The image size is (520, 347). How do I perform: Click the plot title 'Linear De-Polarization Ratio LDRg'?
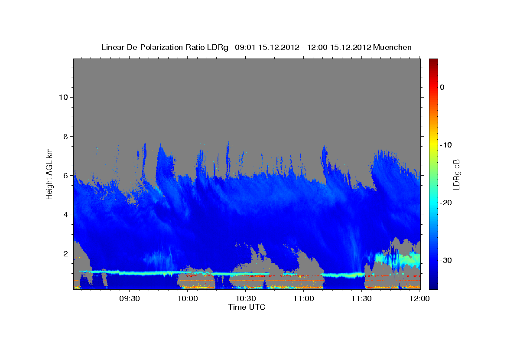[165, 47]
